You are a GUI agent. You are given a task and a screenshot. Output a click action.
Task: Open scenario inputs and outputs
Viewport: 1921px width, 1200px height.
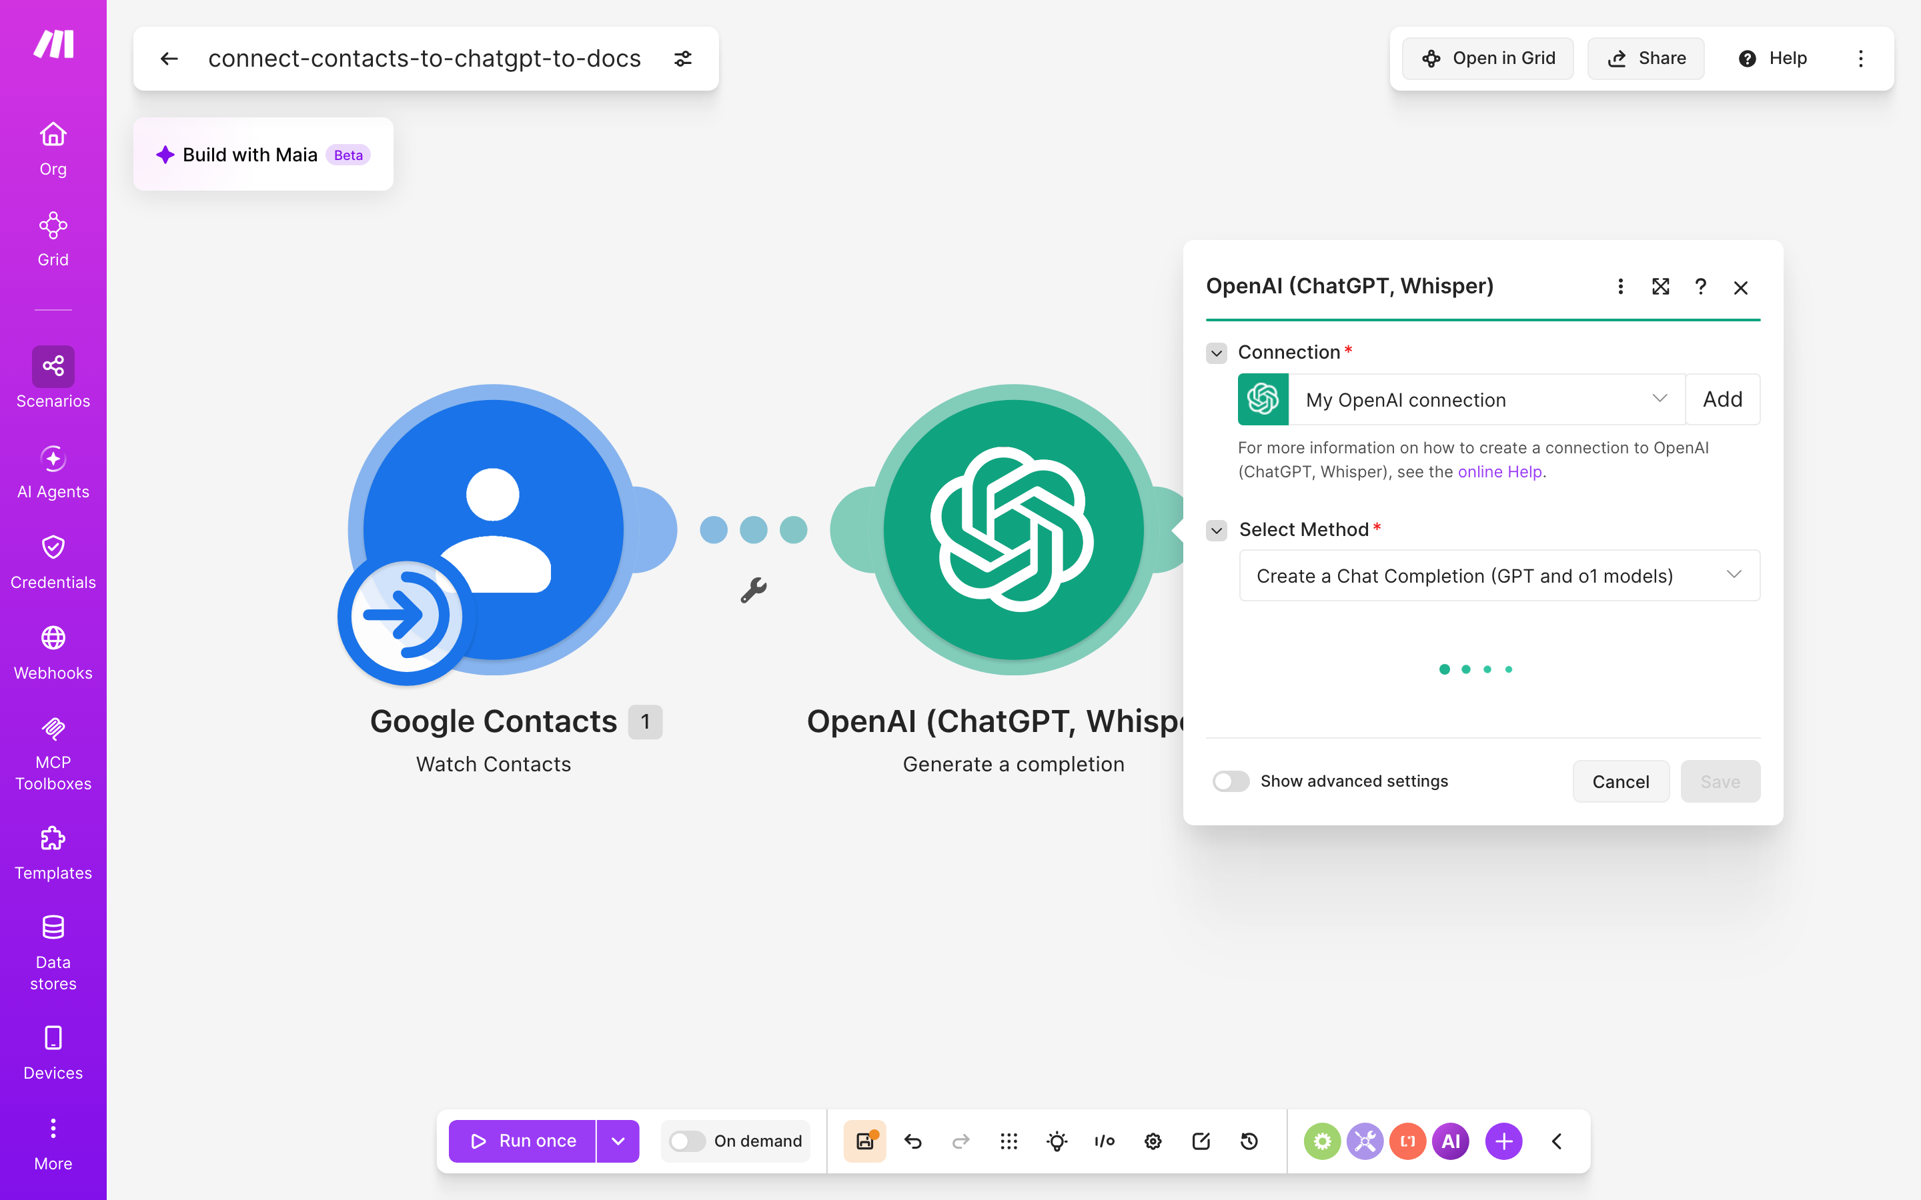click(x=1104, y=1141)
